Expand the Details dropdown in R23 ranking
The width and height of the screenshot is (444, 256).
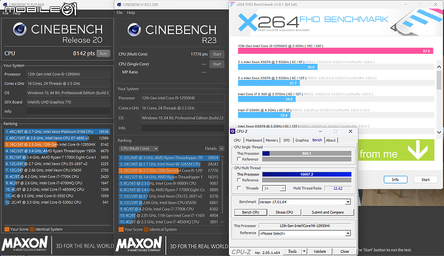pyautogui.click(x=221, y=148)
